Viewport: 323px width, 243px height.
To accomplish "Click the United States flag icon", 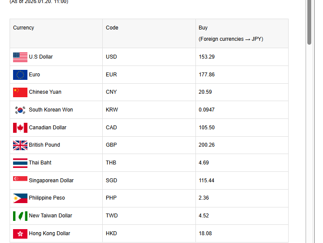I will 20,57.
